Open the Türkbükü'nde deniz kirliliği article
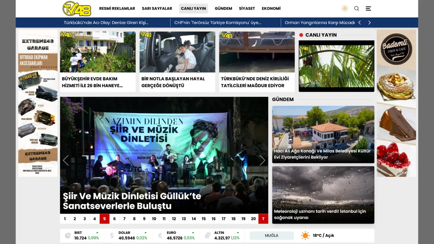The image size is (434, 244). [257, 62]
